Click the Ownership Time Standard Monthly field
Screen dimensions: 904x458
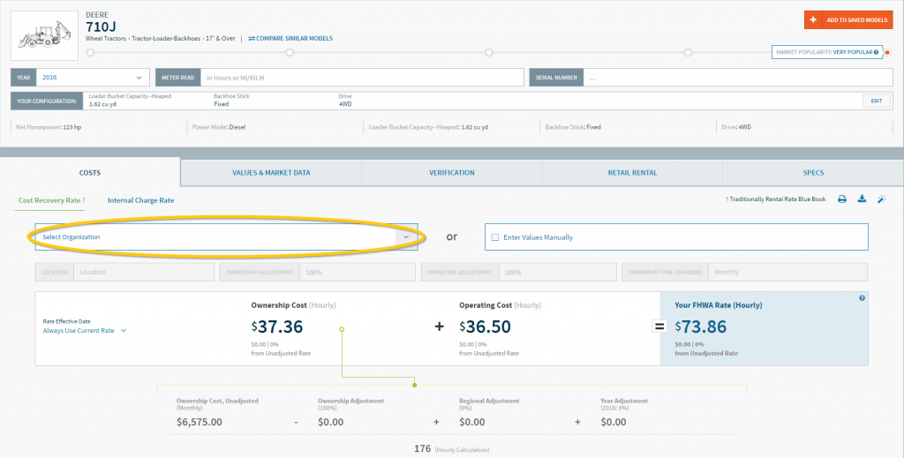coord(787,272)
